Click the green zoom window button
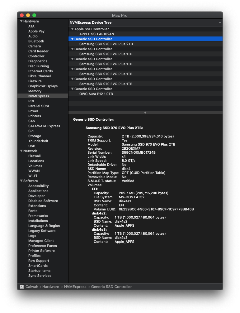Viewport: 240px width, 313px height. [34, 15]
